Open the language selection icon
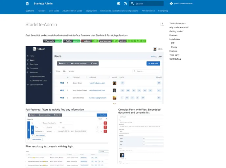 click(125, 4)
